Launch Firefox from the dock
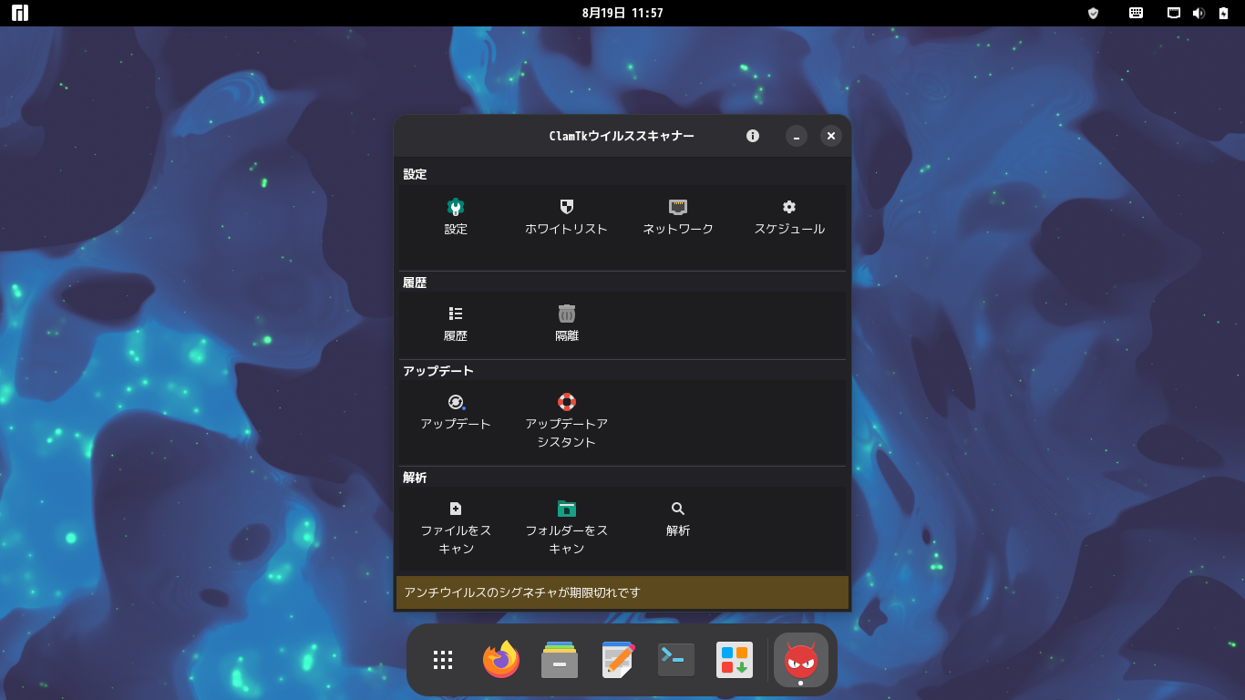The image size is (1245, 700). [x=501, y=660]
